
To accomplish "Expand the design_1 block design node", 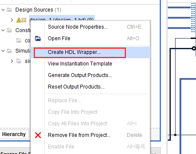I will pyautogui.click(x=12, y=20).
